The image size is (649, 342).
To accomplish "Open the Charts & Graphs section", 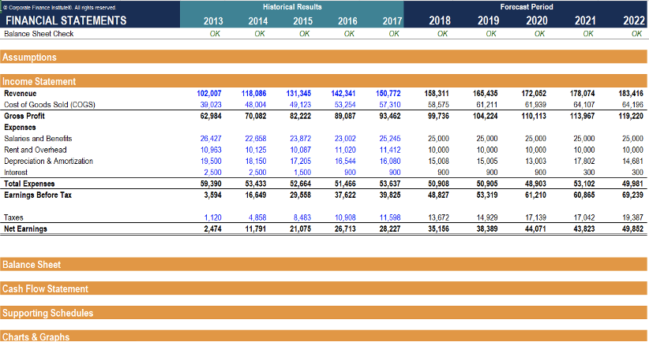I will point(36,336).
